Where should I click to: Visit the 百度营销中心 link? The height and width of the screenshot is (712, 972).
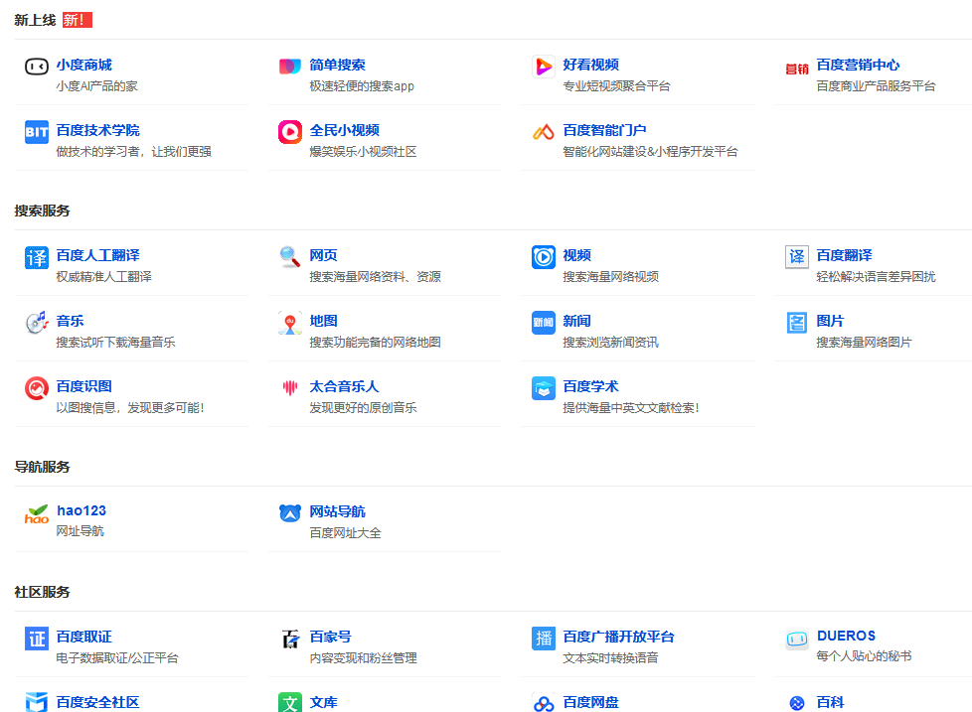[858, 65]
